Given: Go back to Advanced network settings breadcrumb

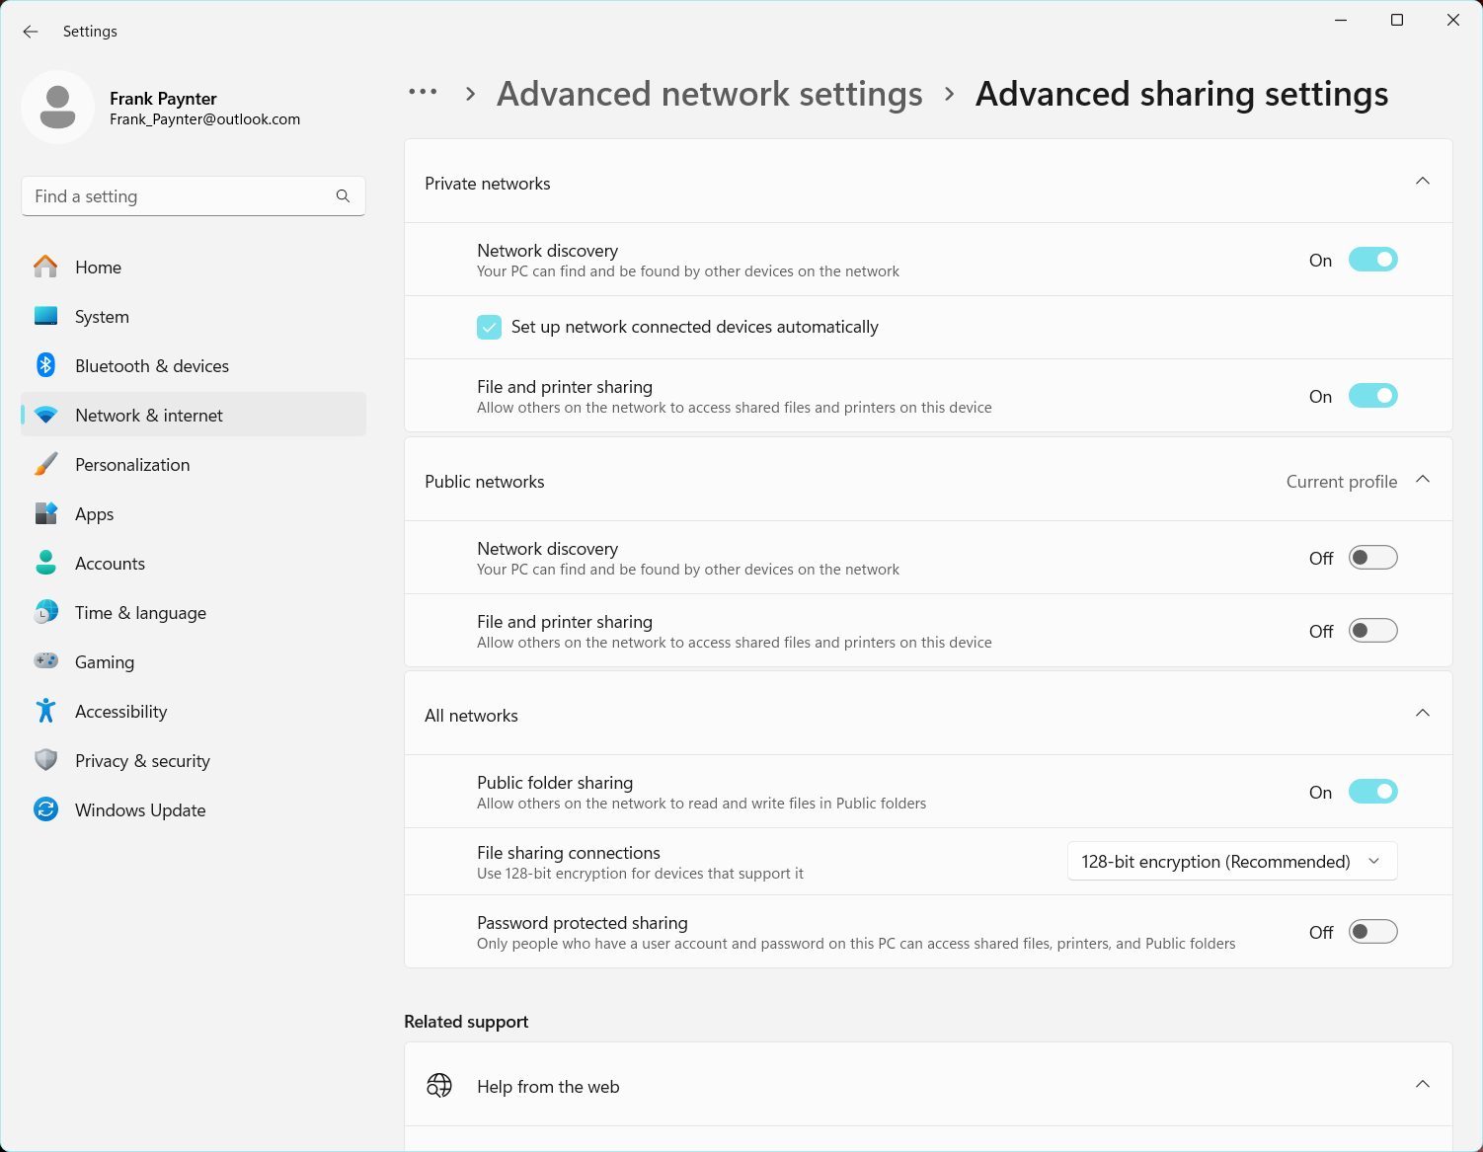Looking at the screenshot, I should [x=709, y=94].
